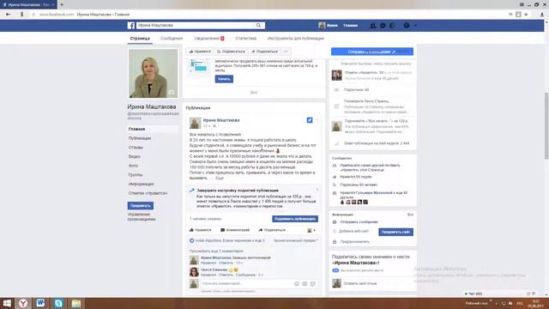Share the post with the Поделиться arrow
Screen dimensions: 549x309
[x=272, y=230]
